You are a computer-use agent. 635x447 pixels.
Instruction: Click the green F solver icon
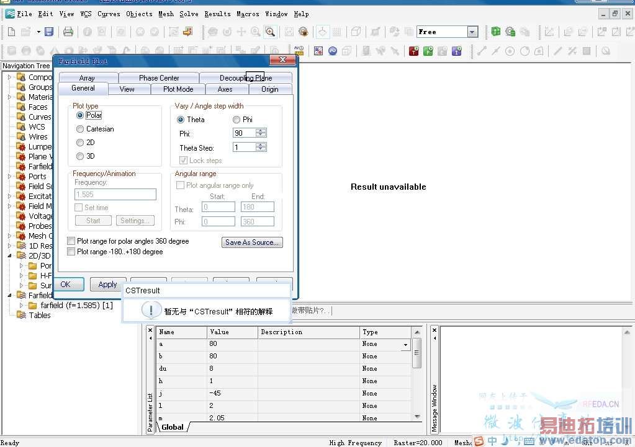pos(428,51)
